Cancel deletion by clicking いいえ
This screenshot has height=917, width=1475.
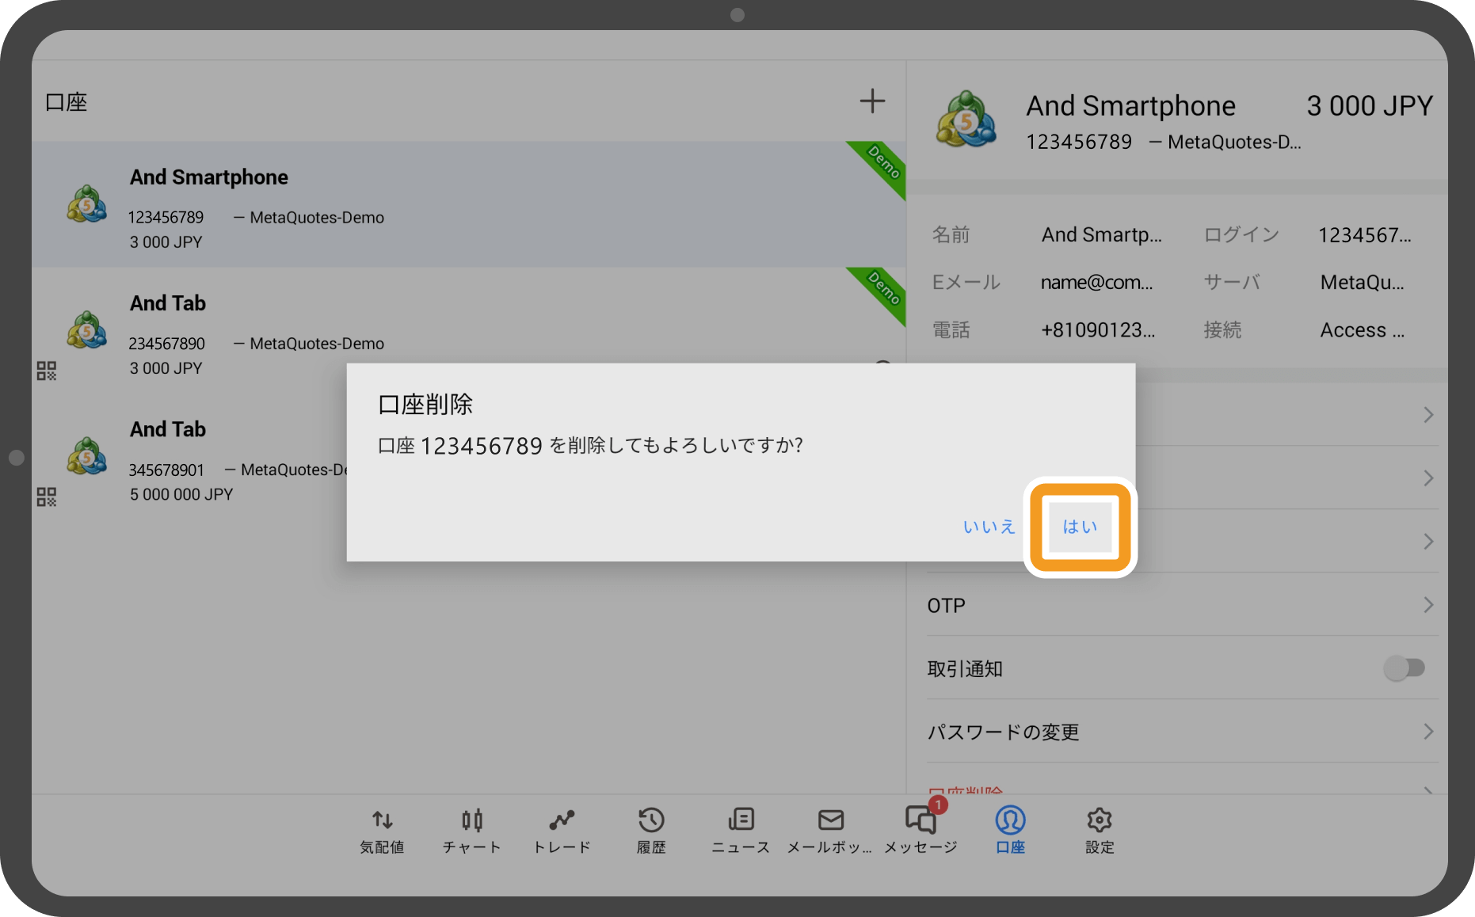[988, 526]
